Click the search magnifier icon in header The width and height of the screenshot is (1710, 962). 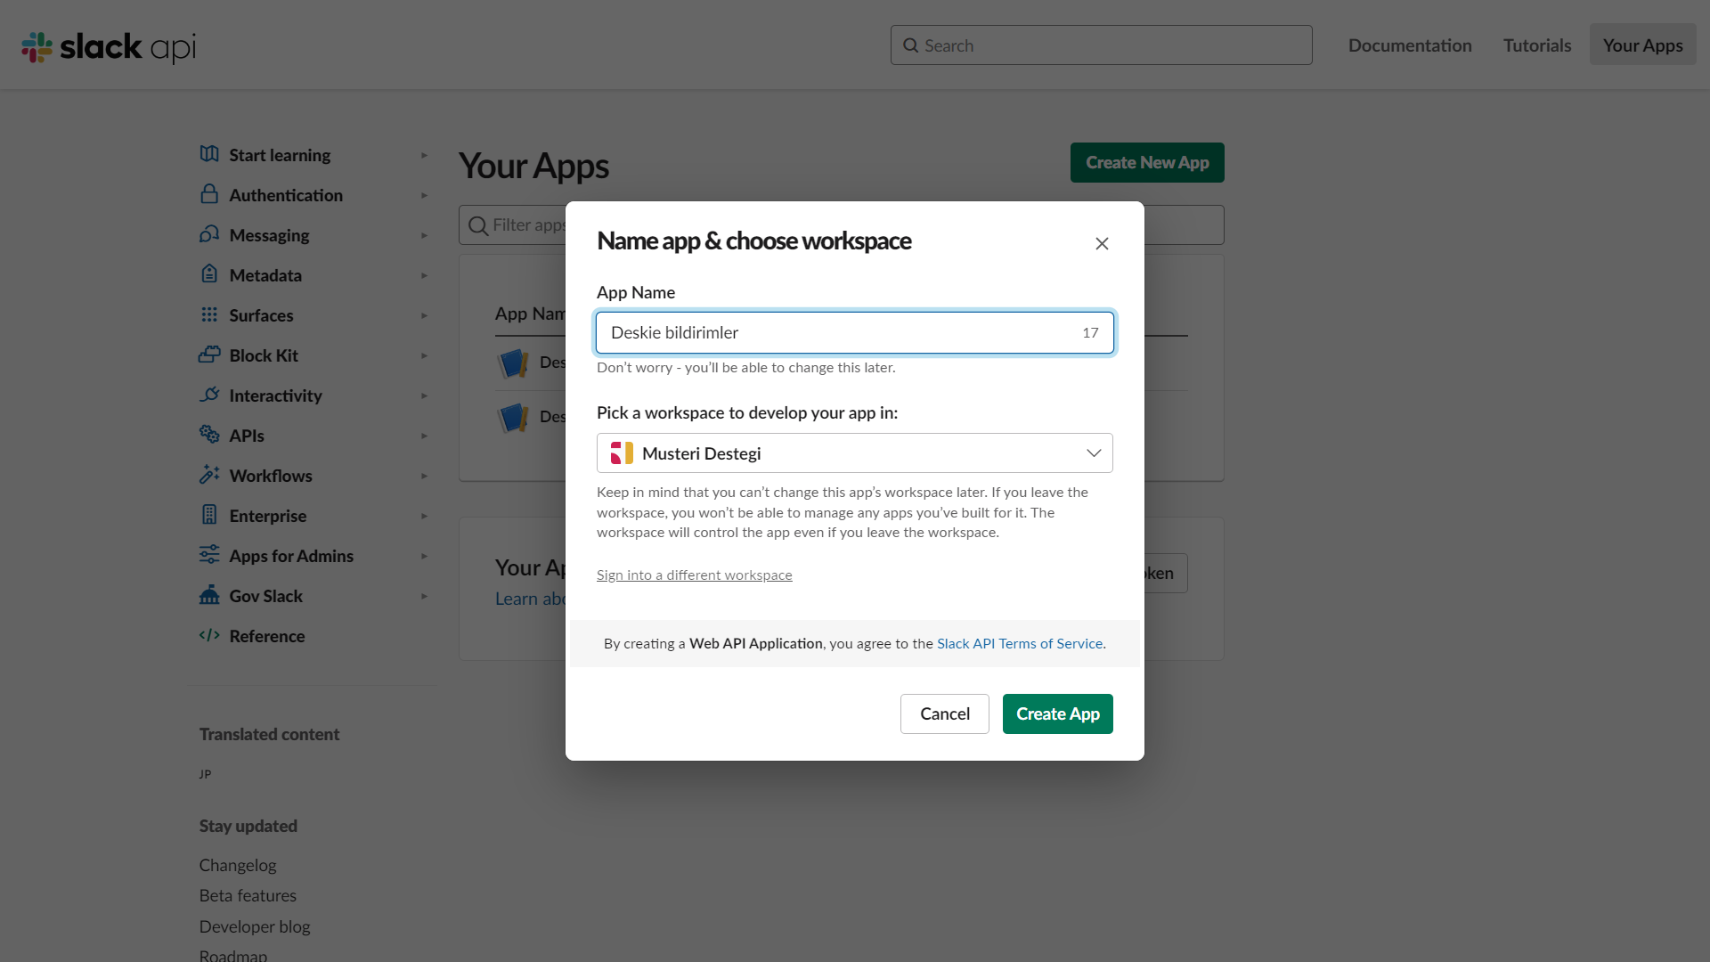tap(910, 45)
